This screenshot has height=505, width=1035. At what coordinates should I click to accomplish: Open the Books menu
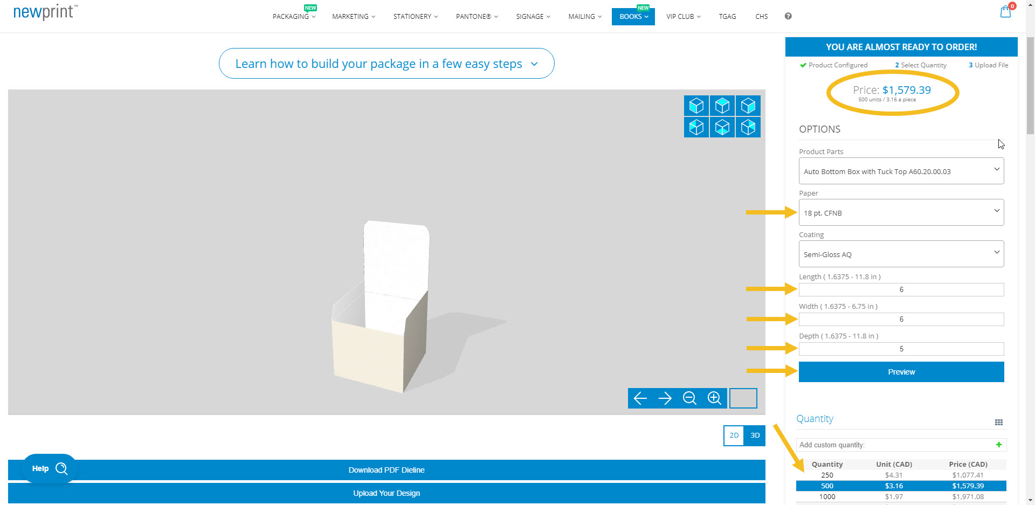633,16
